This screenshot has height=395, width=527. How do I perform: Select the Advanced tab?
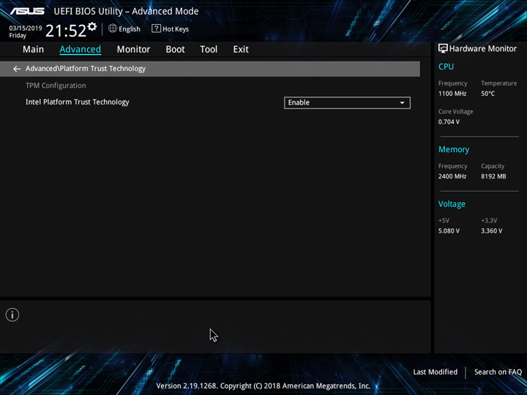(x=81, y=50)
